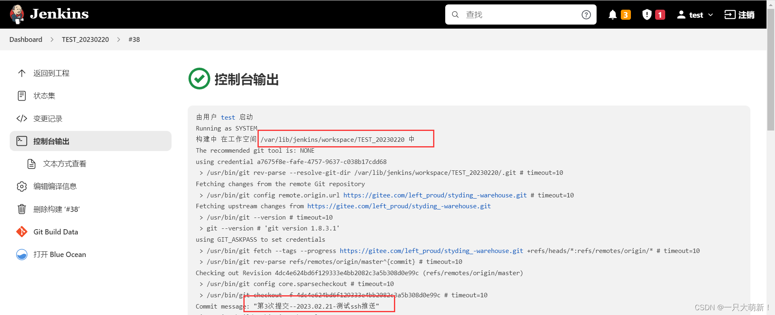Image resolution: width=775 pixels, height=315 pixels.
Task: Select 删除构建 '#38' sidebar item
Action: [x=57, y=209]
